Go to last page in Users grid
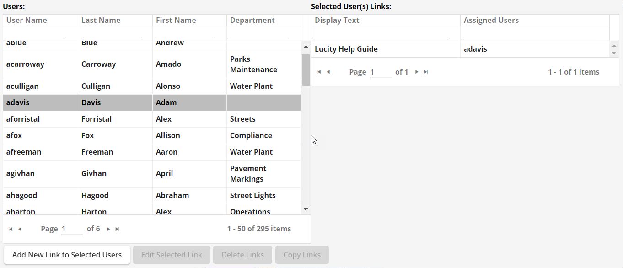Screen dimensions: 623x268 click(x=118, y=229)
